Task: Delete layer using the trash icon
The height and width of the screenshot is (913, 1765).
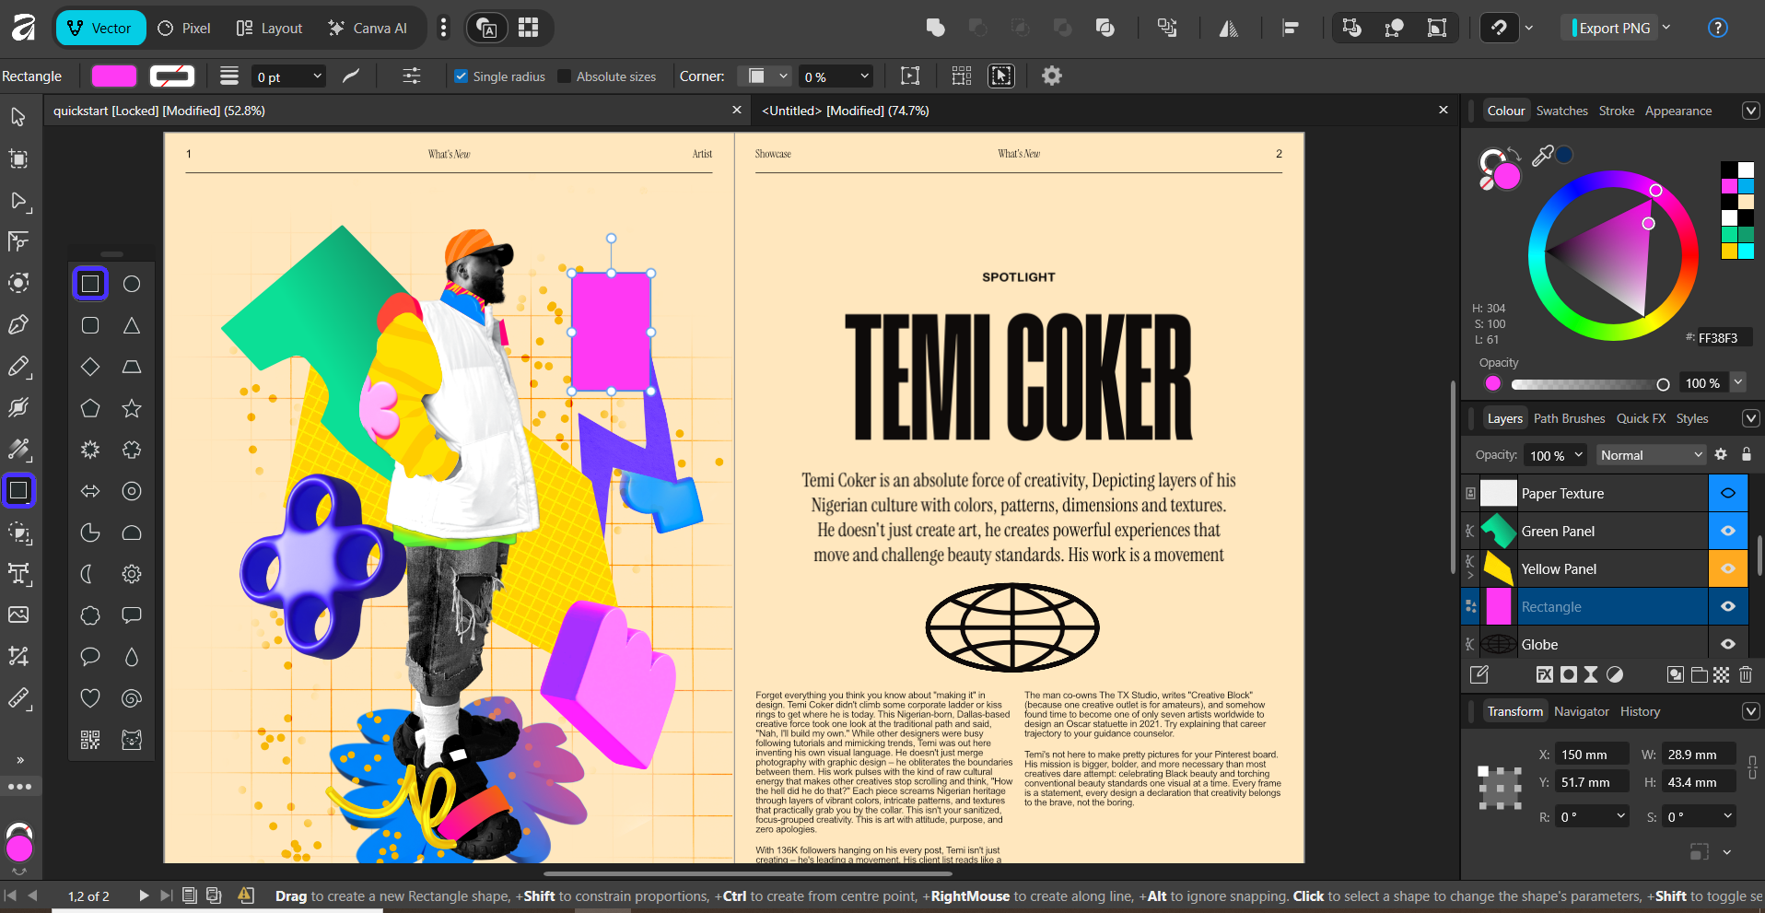Action: (1745, 674)
